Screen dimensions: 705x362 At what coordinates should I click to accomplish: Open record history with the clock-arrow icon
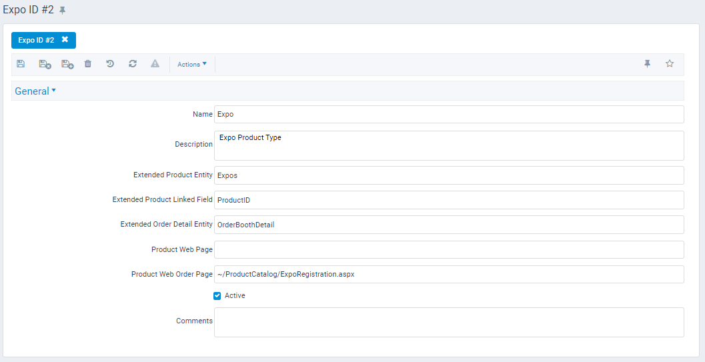coord(110,64)
